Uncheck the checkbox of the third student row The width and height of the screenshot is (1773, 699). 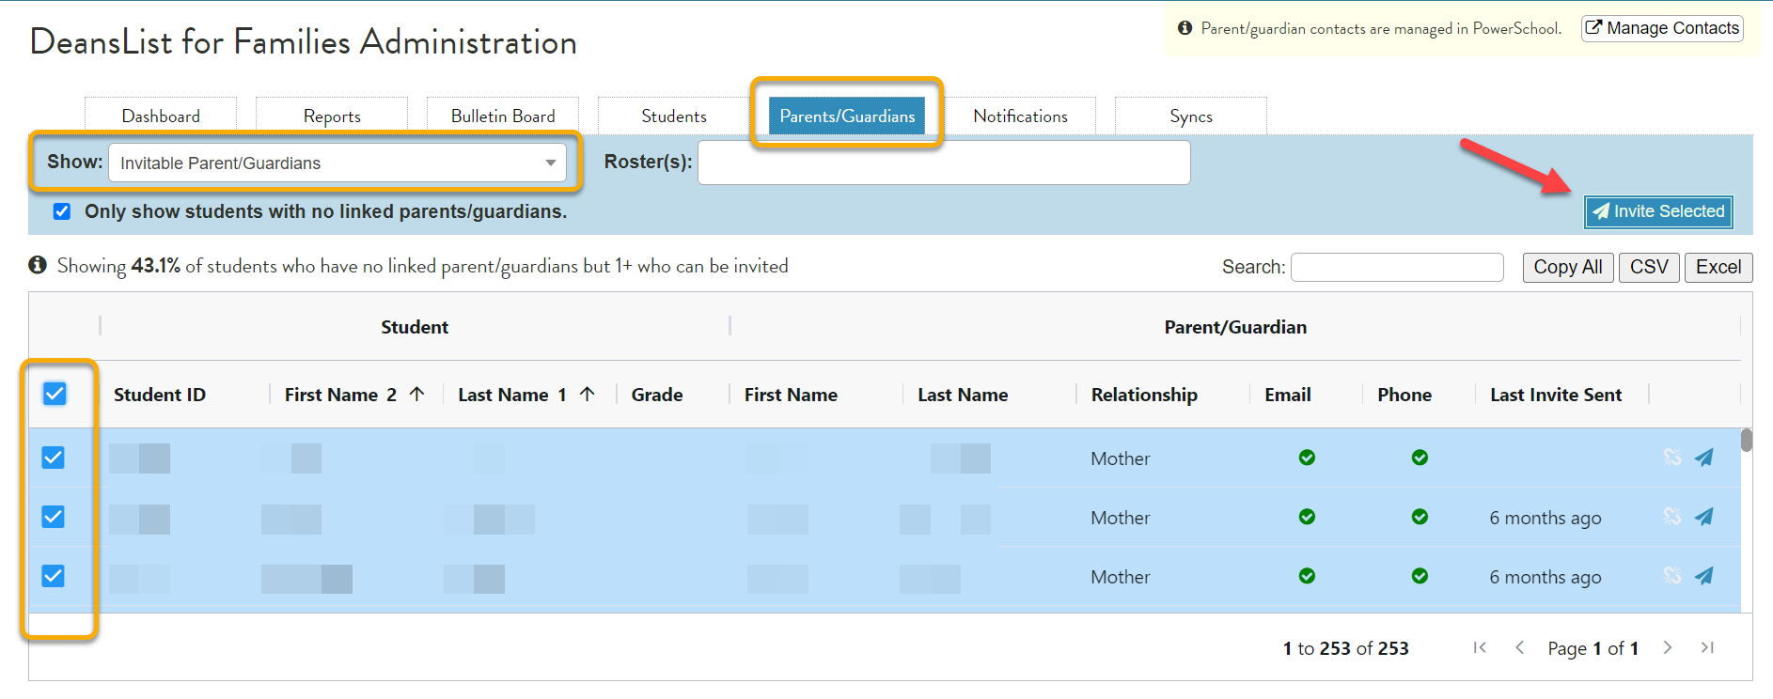click(54, 576)
